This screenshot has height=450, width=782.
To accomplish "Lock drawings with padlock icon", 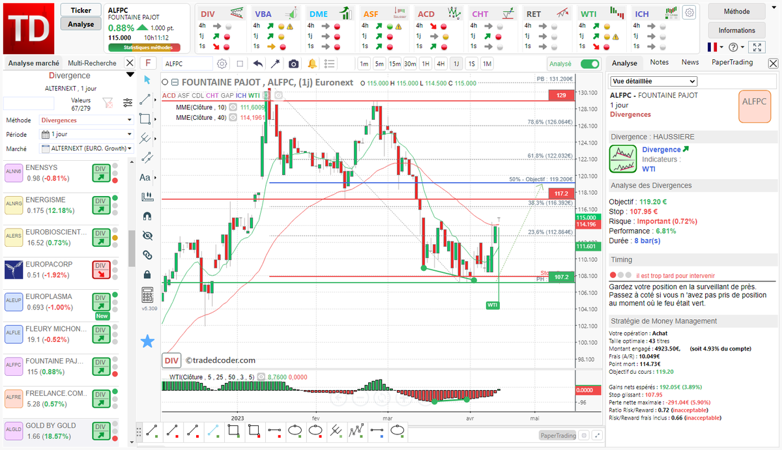I will [x=147, y=274].
